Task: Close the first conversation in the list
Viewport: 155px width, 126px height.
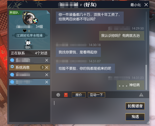Action: 47,60
